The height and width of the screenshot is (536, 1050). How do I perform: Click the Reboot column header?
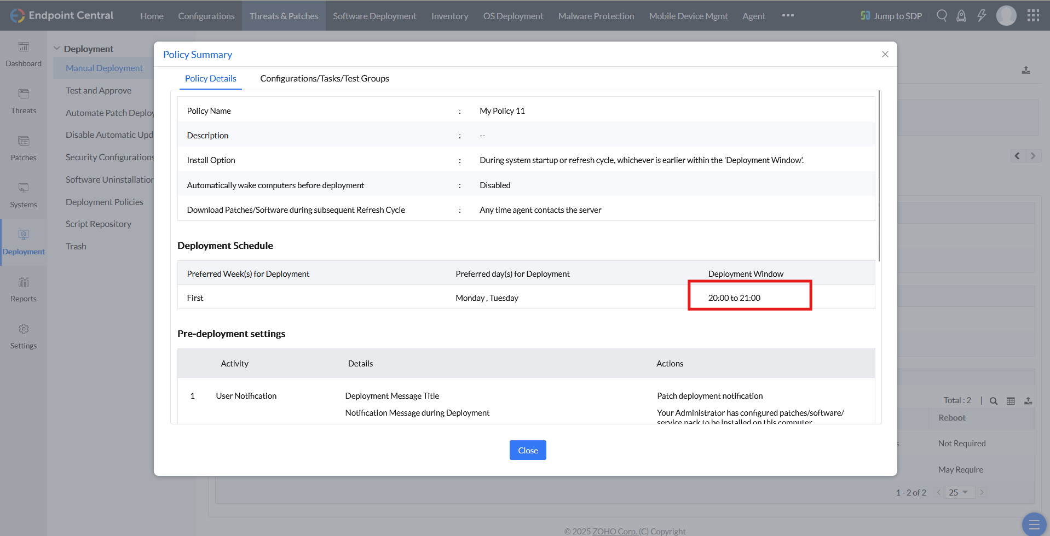pos(952,417)
